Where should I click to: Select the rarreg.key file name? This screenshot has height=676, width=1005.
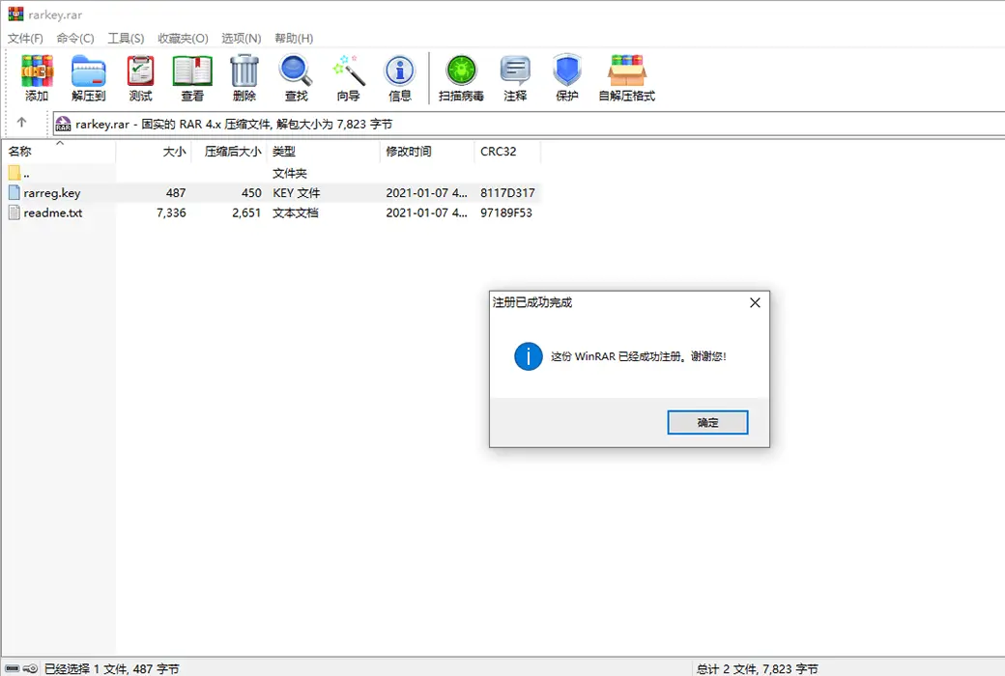(x=52, y=193)
